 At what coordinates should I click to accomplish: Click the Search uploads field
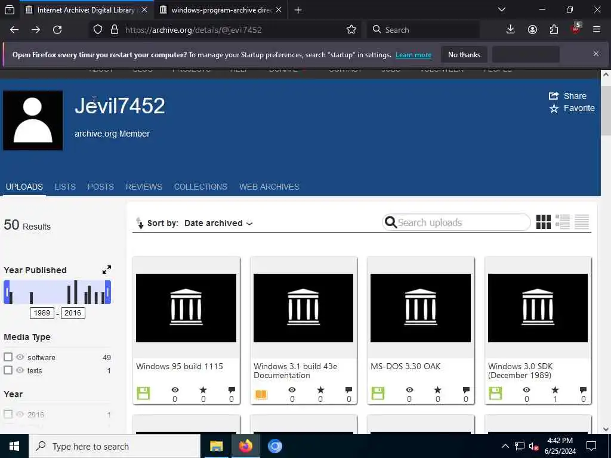pyautogui.click(x=456, y=222)
